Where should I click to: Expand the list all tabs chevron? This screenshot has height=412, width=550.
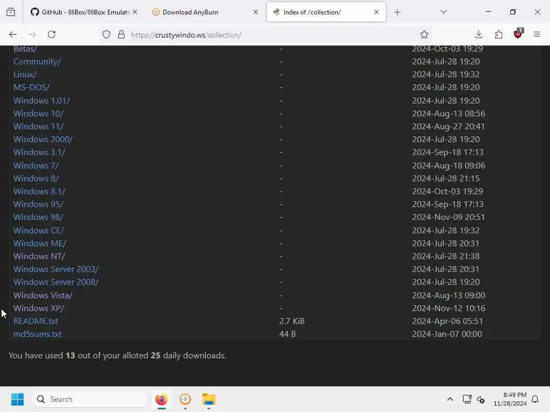443,12
